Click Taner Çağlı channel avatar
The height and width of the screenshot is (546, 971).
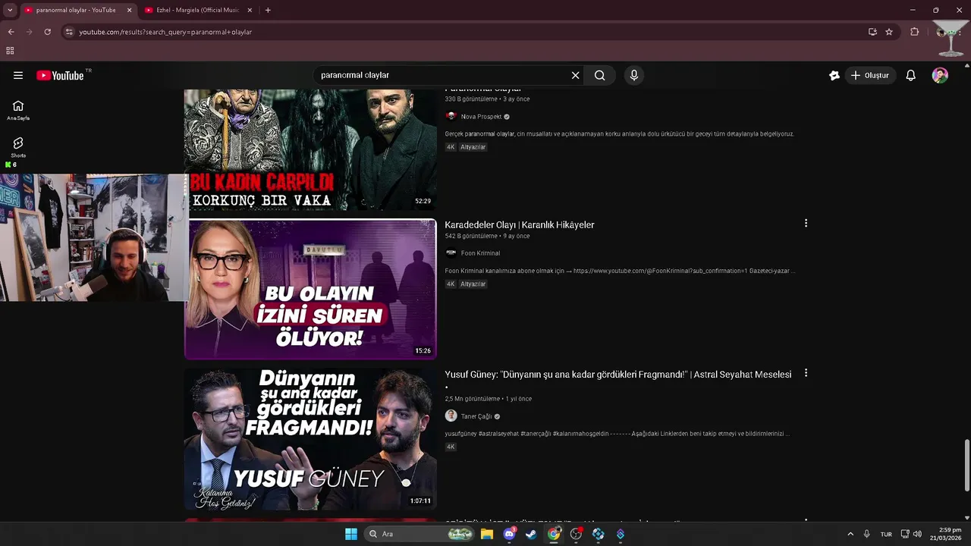click(x=451, y=416)
